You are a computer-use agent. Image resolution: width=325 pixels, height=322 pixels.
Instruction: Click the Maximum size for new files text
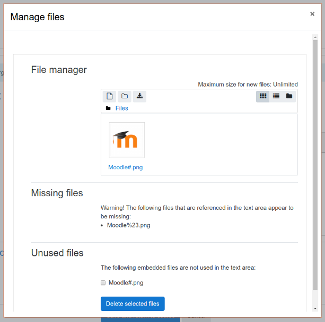pyautogui.click(x=248, y=84)
